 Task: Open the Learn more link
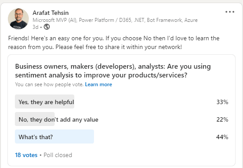click(x=98, y=84)
